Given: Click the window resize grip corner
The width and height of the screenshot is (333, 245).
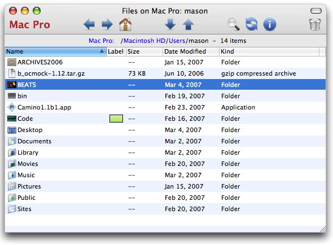Looking at the screenshot, I should [322, 229].
